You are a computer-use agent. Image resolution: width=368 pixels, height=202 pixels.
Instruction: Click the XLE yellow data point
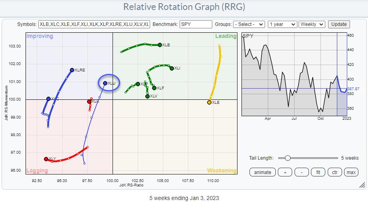click(209, 103)
